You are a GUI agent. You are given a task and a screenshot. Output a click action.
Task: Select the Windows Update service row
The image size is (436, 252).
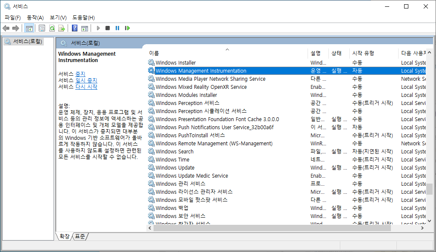287,167
